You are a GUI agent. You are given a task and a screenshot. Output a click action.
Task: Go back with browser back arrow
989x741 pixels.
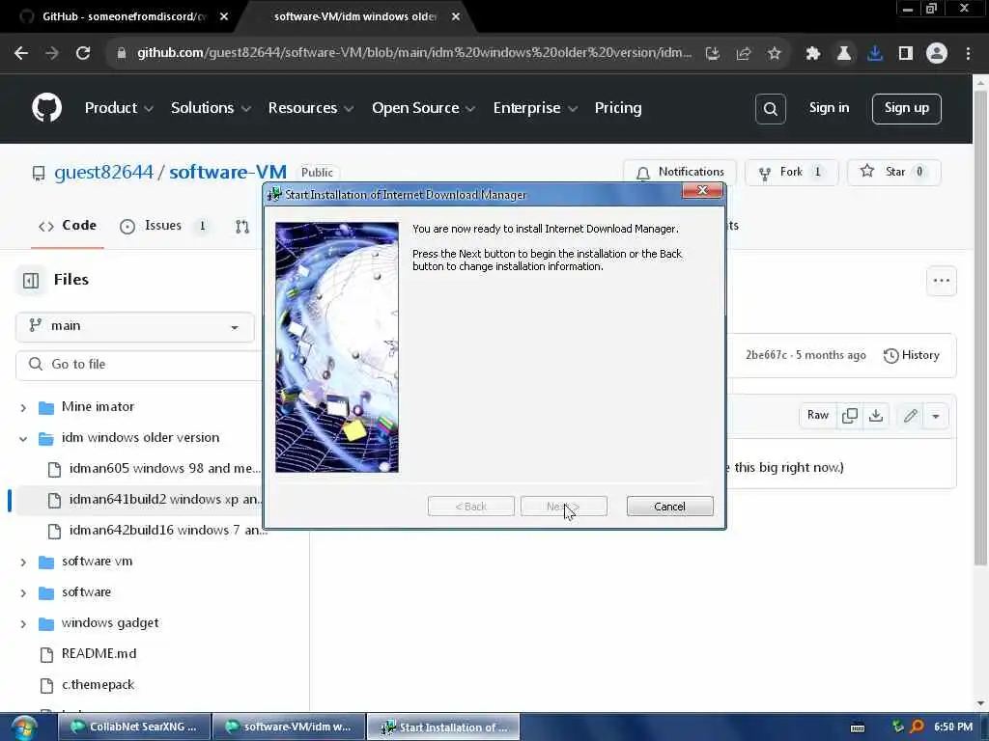coord(21,54)
